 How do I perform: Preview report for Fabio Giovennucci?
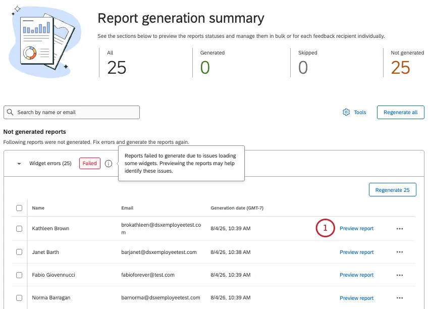coord(356,275)
